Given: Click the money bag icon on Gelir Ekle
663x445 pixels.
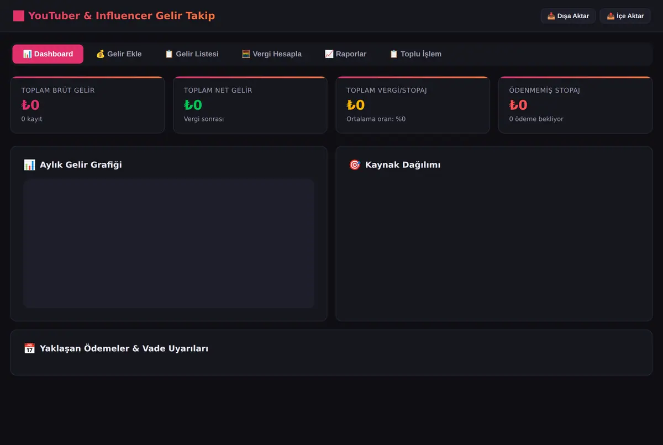Looking at the screenshot, I should (x=101, y=54).
